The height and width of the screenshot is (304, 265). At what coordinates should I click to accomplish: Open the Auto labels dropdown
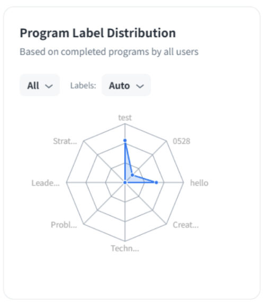coord(126,86)
